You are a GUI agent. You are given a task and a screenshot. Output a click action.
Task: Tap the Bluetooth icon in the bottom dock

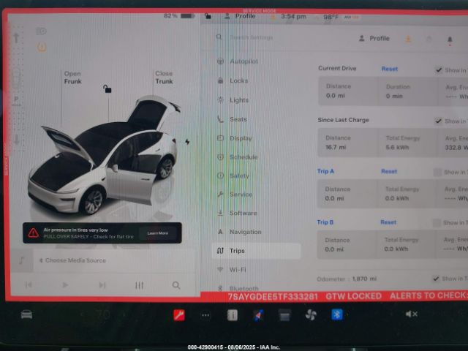coord(337,314)
